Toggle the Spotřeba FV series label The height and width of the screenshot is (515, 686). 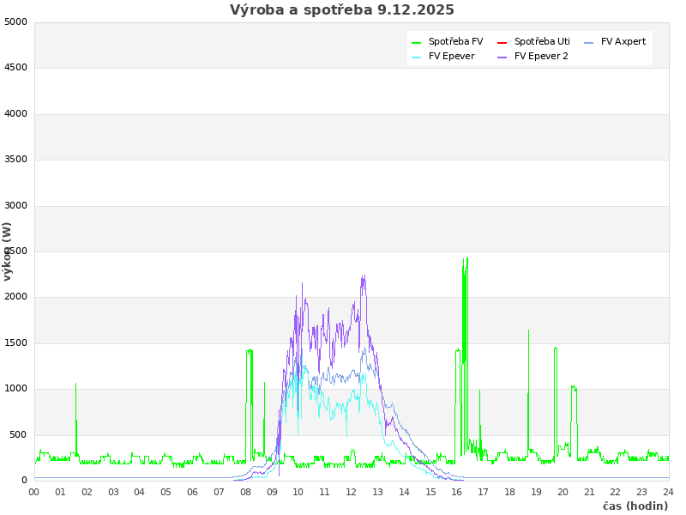455,42
